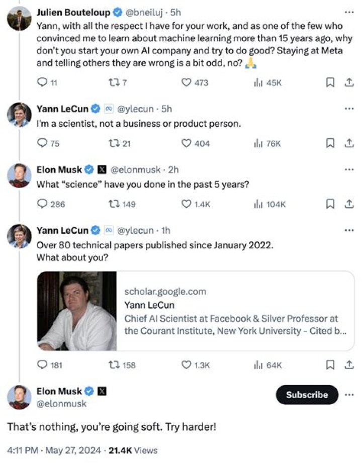The width and height of the screenshot is (362, 463).
Task: View analytics on Julien Bouteloup's tweet
Action: pos(259,83)
